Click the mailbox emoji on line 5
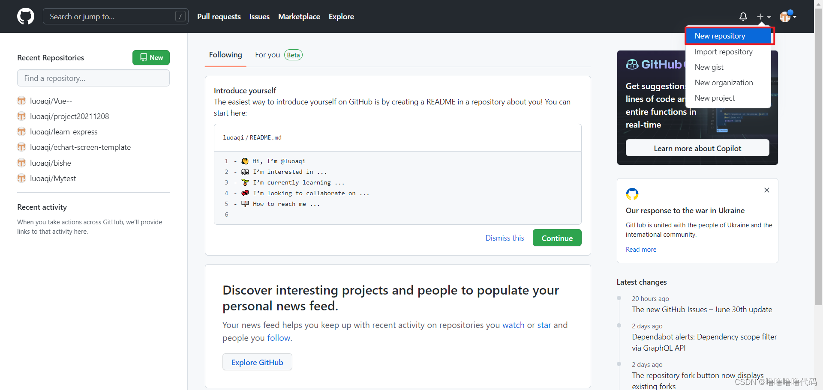Viewport: 823px width, 390px height. (245, 204)
